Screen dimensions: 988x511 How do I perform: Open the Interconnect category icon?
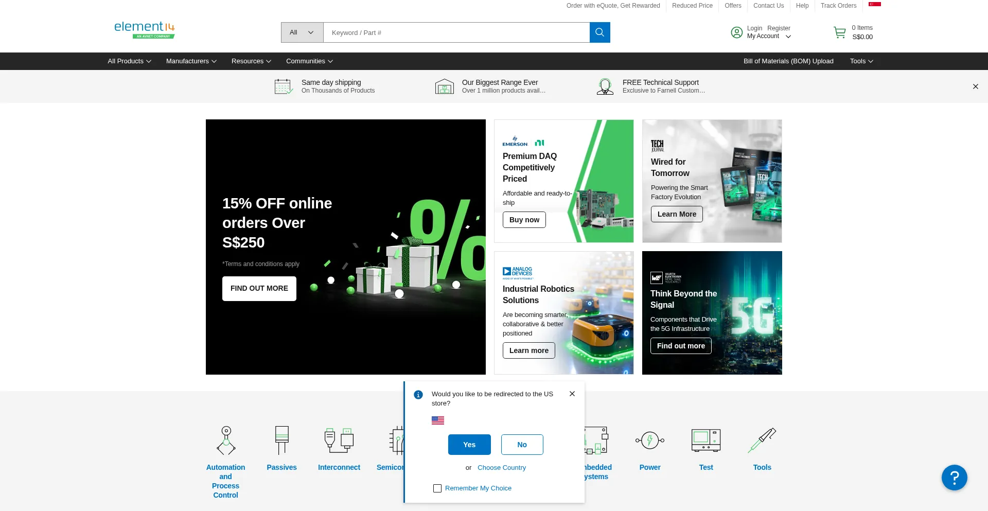click(339, 440)
